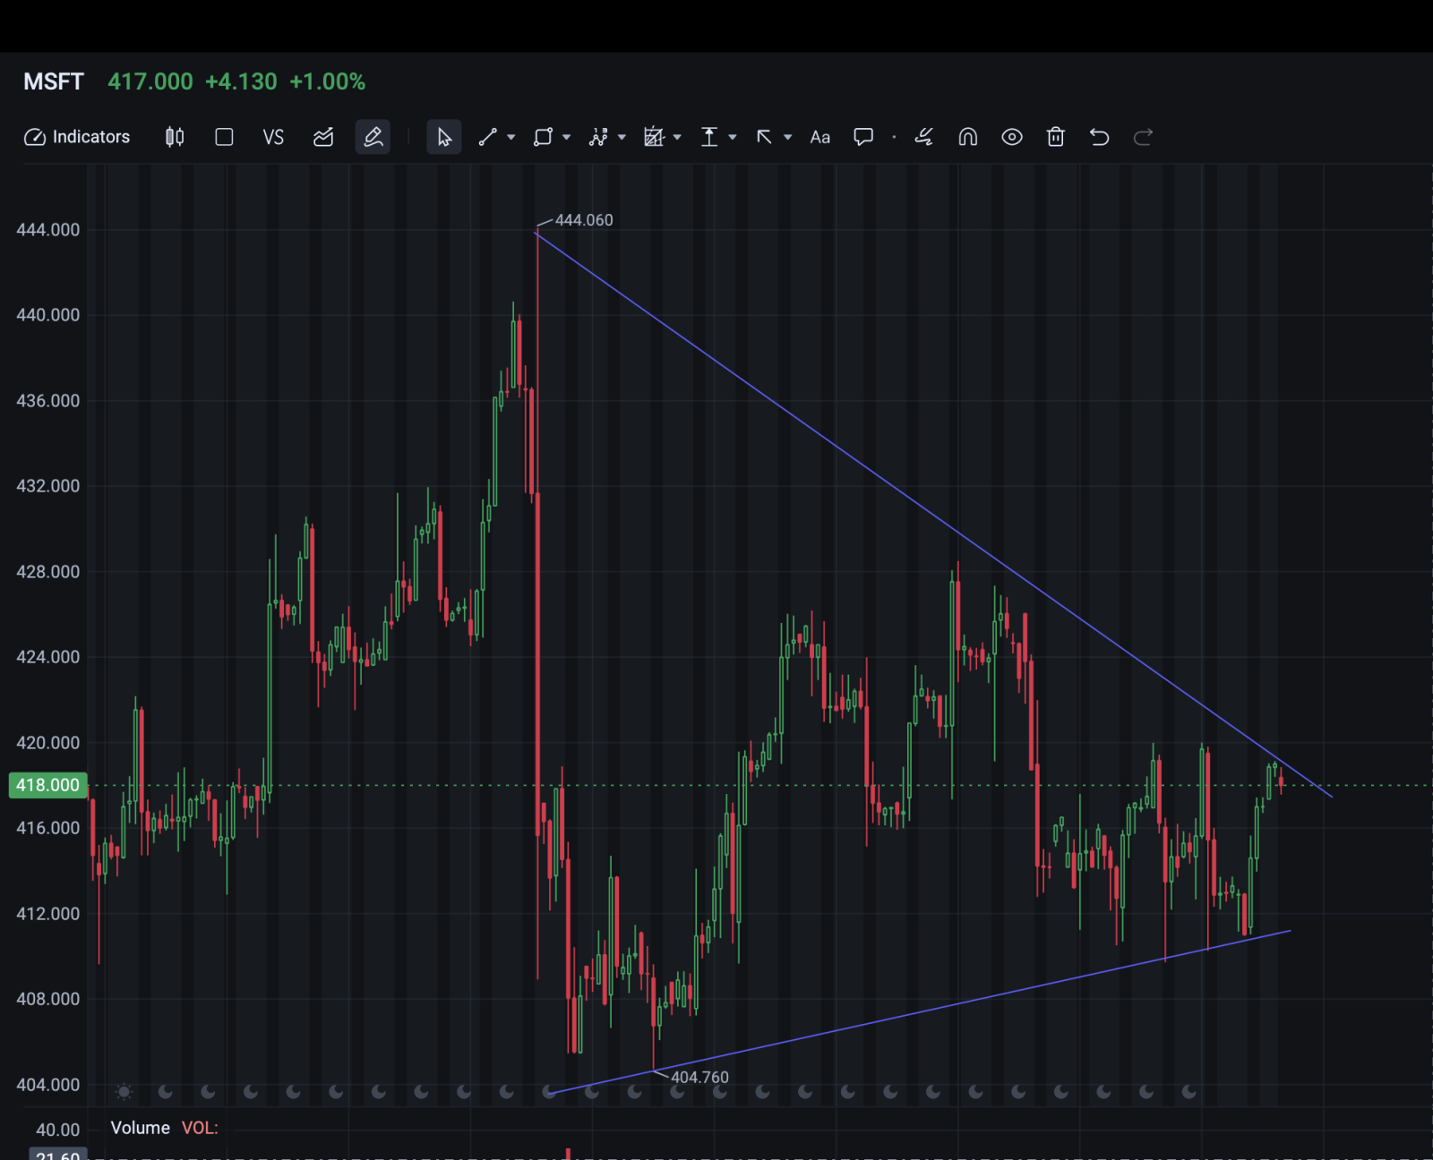
Task: Undo the last drawing action
Action: click(1099, 137)
